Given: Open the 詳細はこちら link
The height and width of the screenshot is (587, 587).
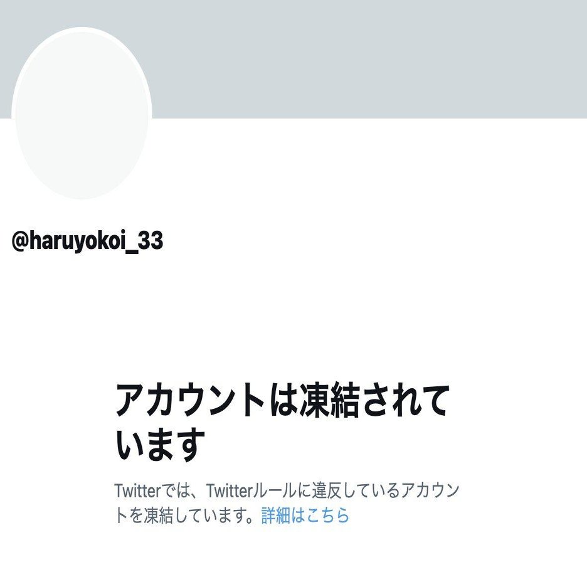Looking at the screenshot, I should click(x=305, y=515).
